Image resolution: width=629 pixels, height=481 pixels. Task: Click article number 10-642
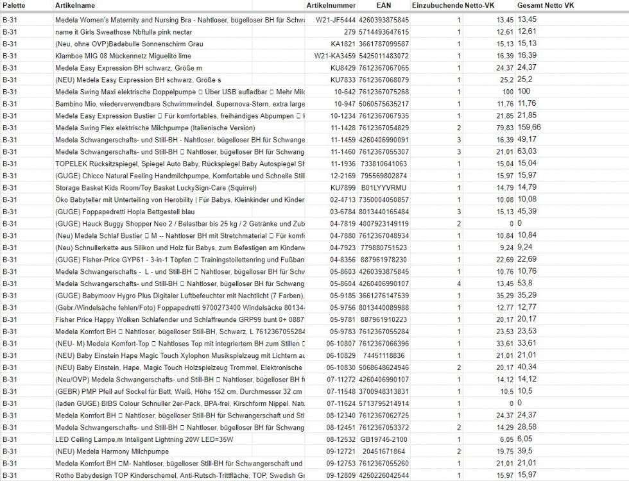tap(345, 92)
